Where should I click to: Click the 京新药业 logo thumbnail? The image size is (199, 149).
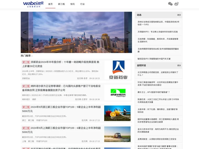pyautogui.click(x=117, y=70)
